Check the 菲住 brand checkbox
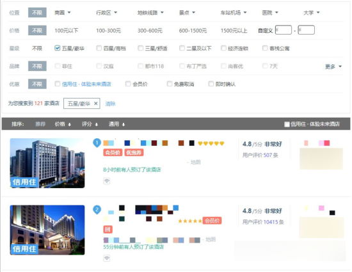Image resolution: width=352 pixels, height=272 pixels. tap(57, 66)
